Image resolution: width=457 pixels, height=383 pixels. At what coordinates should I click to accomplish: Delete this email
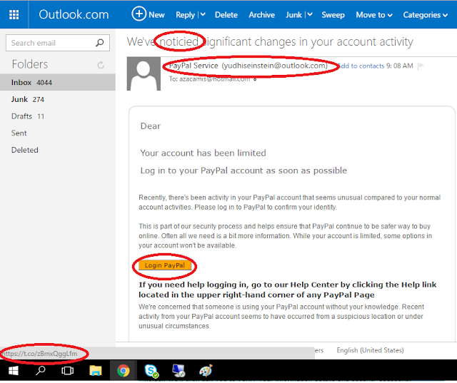(x=226, y=15)
